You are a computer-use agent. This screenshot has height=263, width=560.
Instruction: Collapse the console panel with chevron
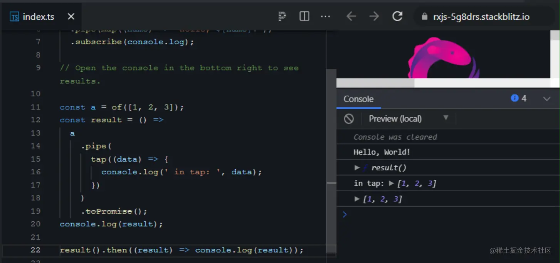tap(547, 99)
